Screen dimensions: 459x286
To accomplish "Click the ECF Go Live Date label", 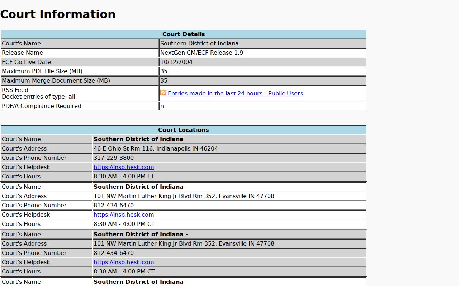I will click(26, 62).
